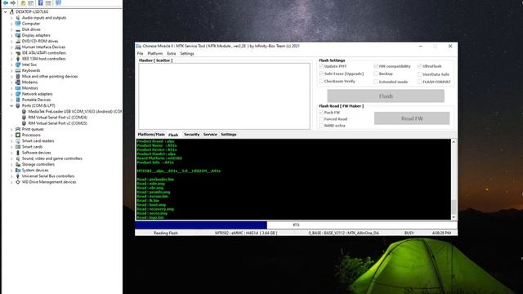Open the Platform menu
Screen dimensions: 523x294
(155, 54)
